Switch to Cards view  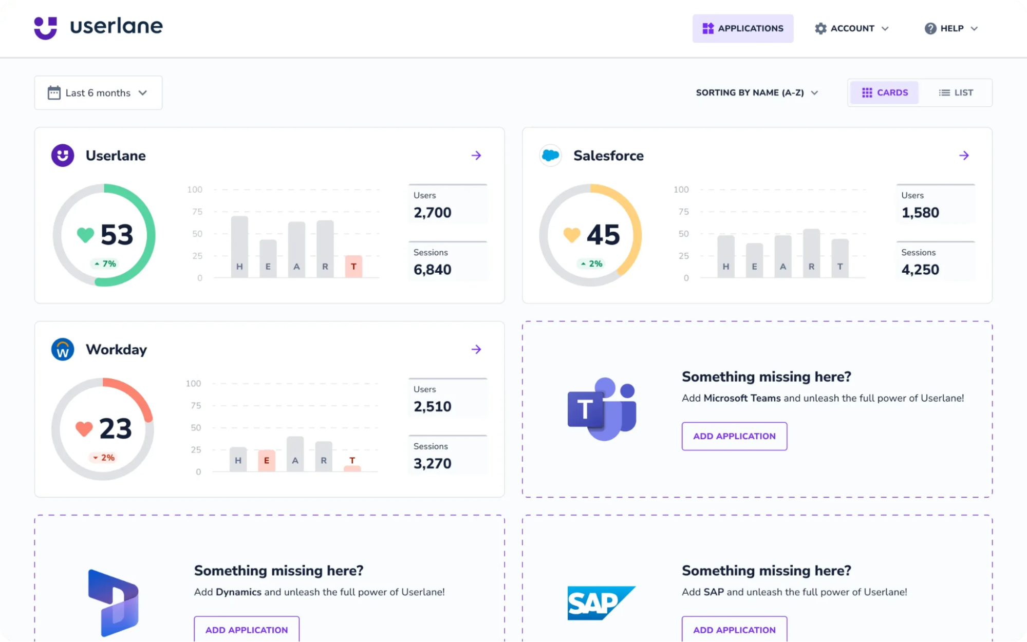[x=884, y=92]
